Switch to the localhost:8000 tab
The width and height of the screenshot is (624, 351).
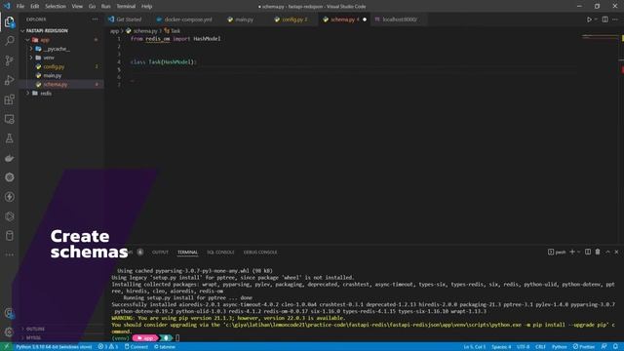click(x=400, y=19)
